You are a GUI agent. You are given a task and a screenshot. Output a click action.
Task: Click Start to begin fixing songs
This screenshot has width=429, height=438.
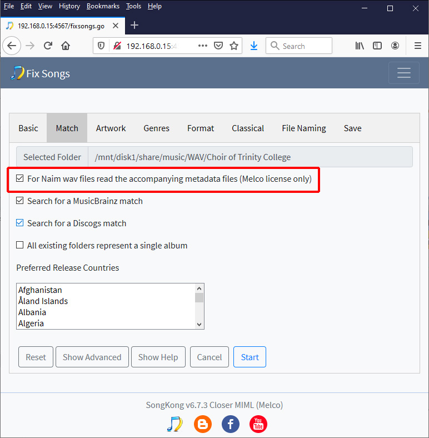(250, 357)
